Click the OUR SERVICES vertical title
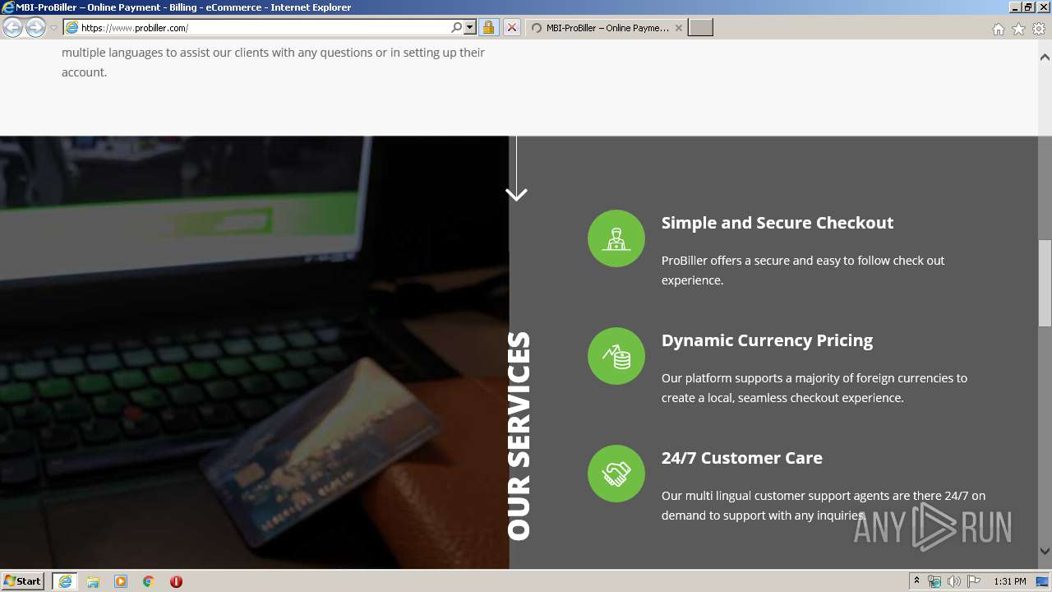The image size is (1052, 592). [519, 436]
